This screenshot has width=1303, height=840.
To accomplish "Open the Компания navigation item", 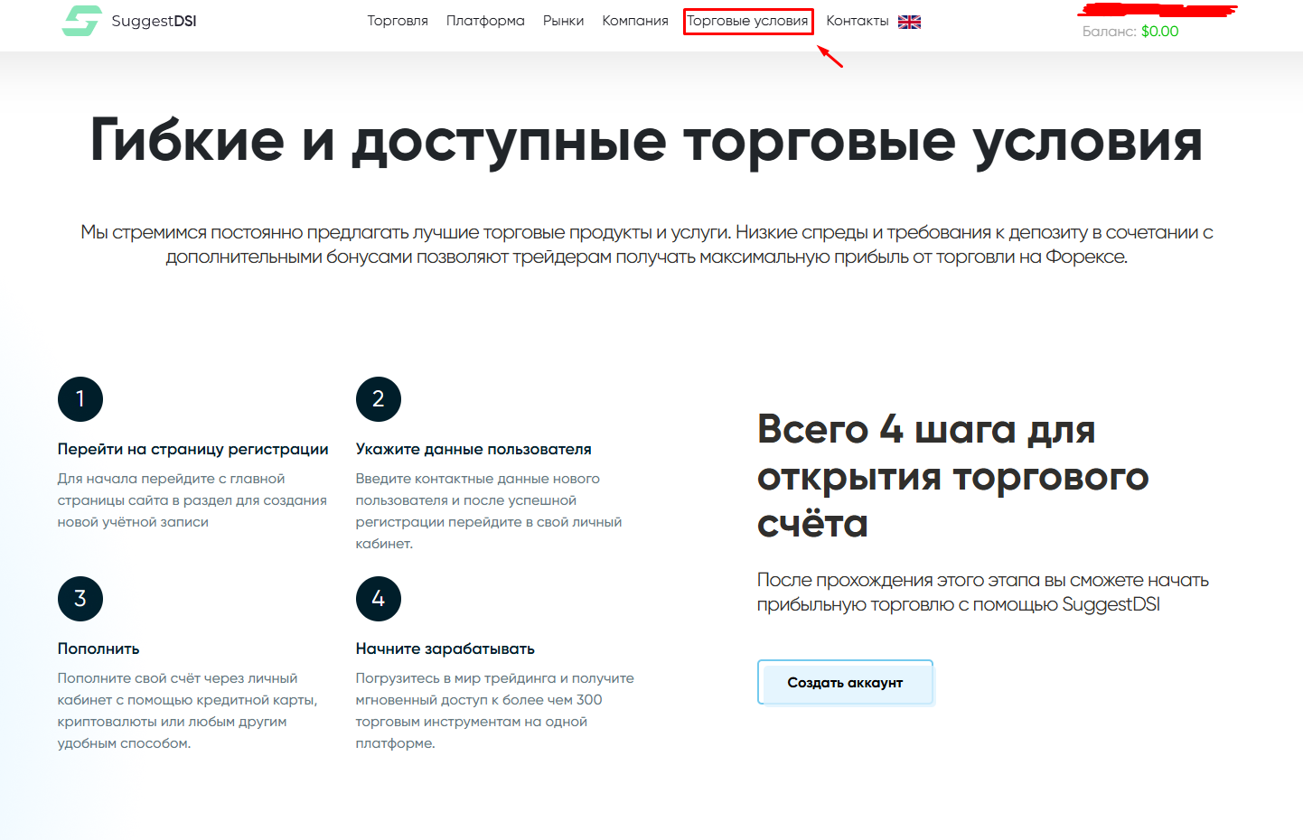I will 635,21.
